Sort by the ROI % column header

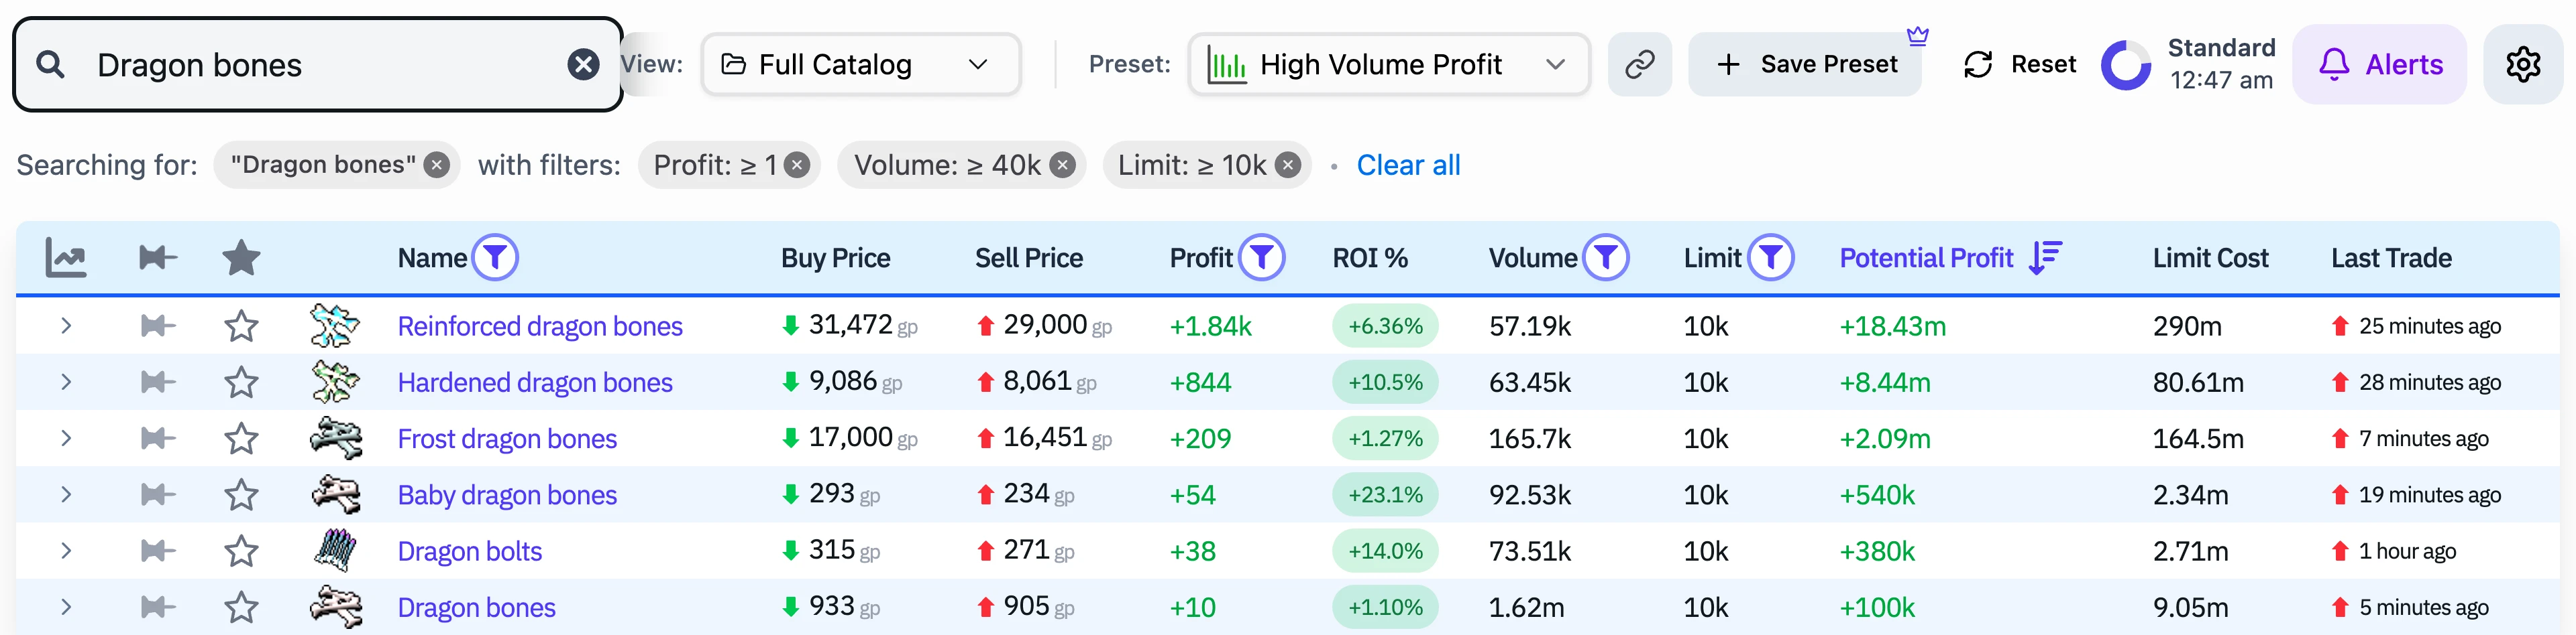(x=1369, y=259)
